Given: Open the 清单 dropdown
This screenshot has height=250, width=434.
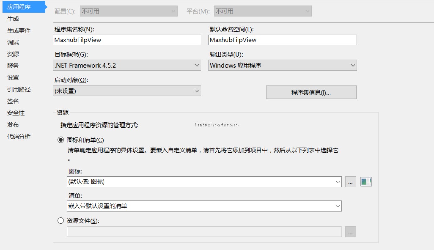Looking at the screenshot, I should 338,206.
